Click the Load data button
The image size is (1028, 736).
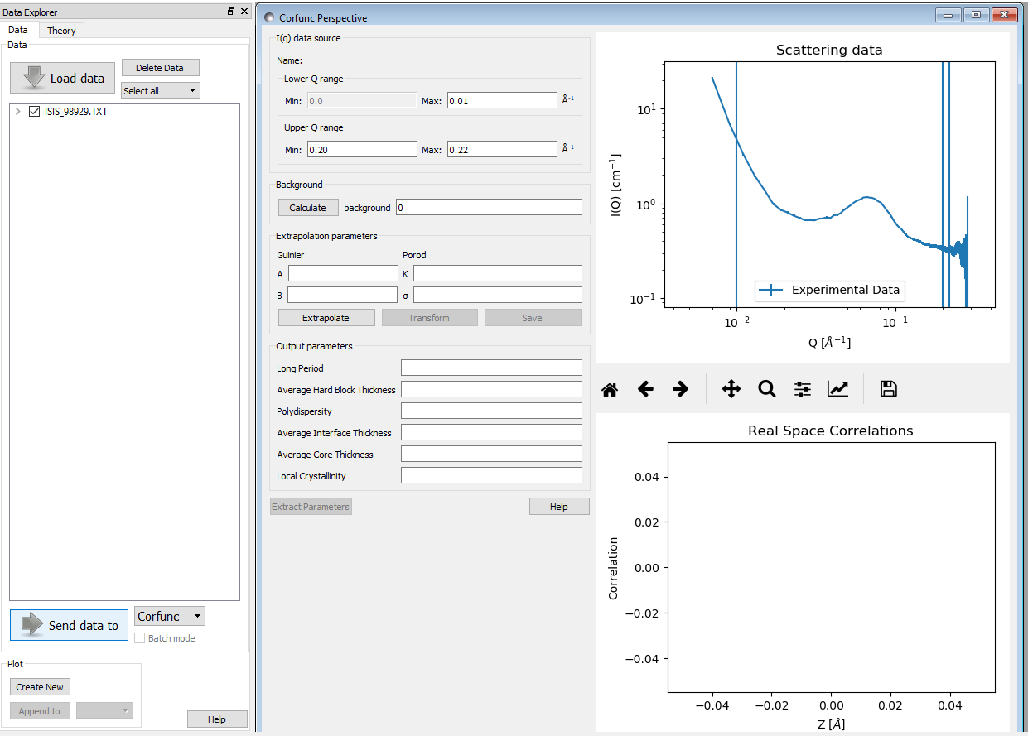tap(62, 77)
